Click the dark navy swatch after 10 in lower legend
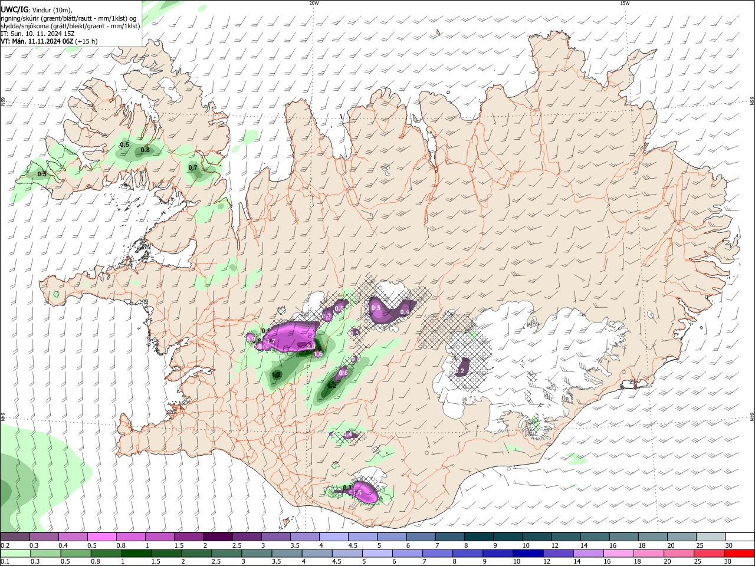The width and height of the screenshot is (755, 566). 529,553
